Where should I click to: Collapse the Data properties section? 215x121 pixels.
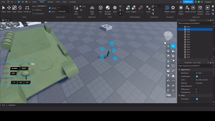click(x=179, y=95)
